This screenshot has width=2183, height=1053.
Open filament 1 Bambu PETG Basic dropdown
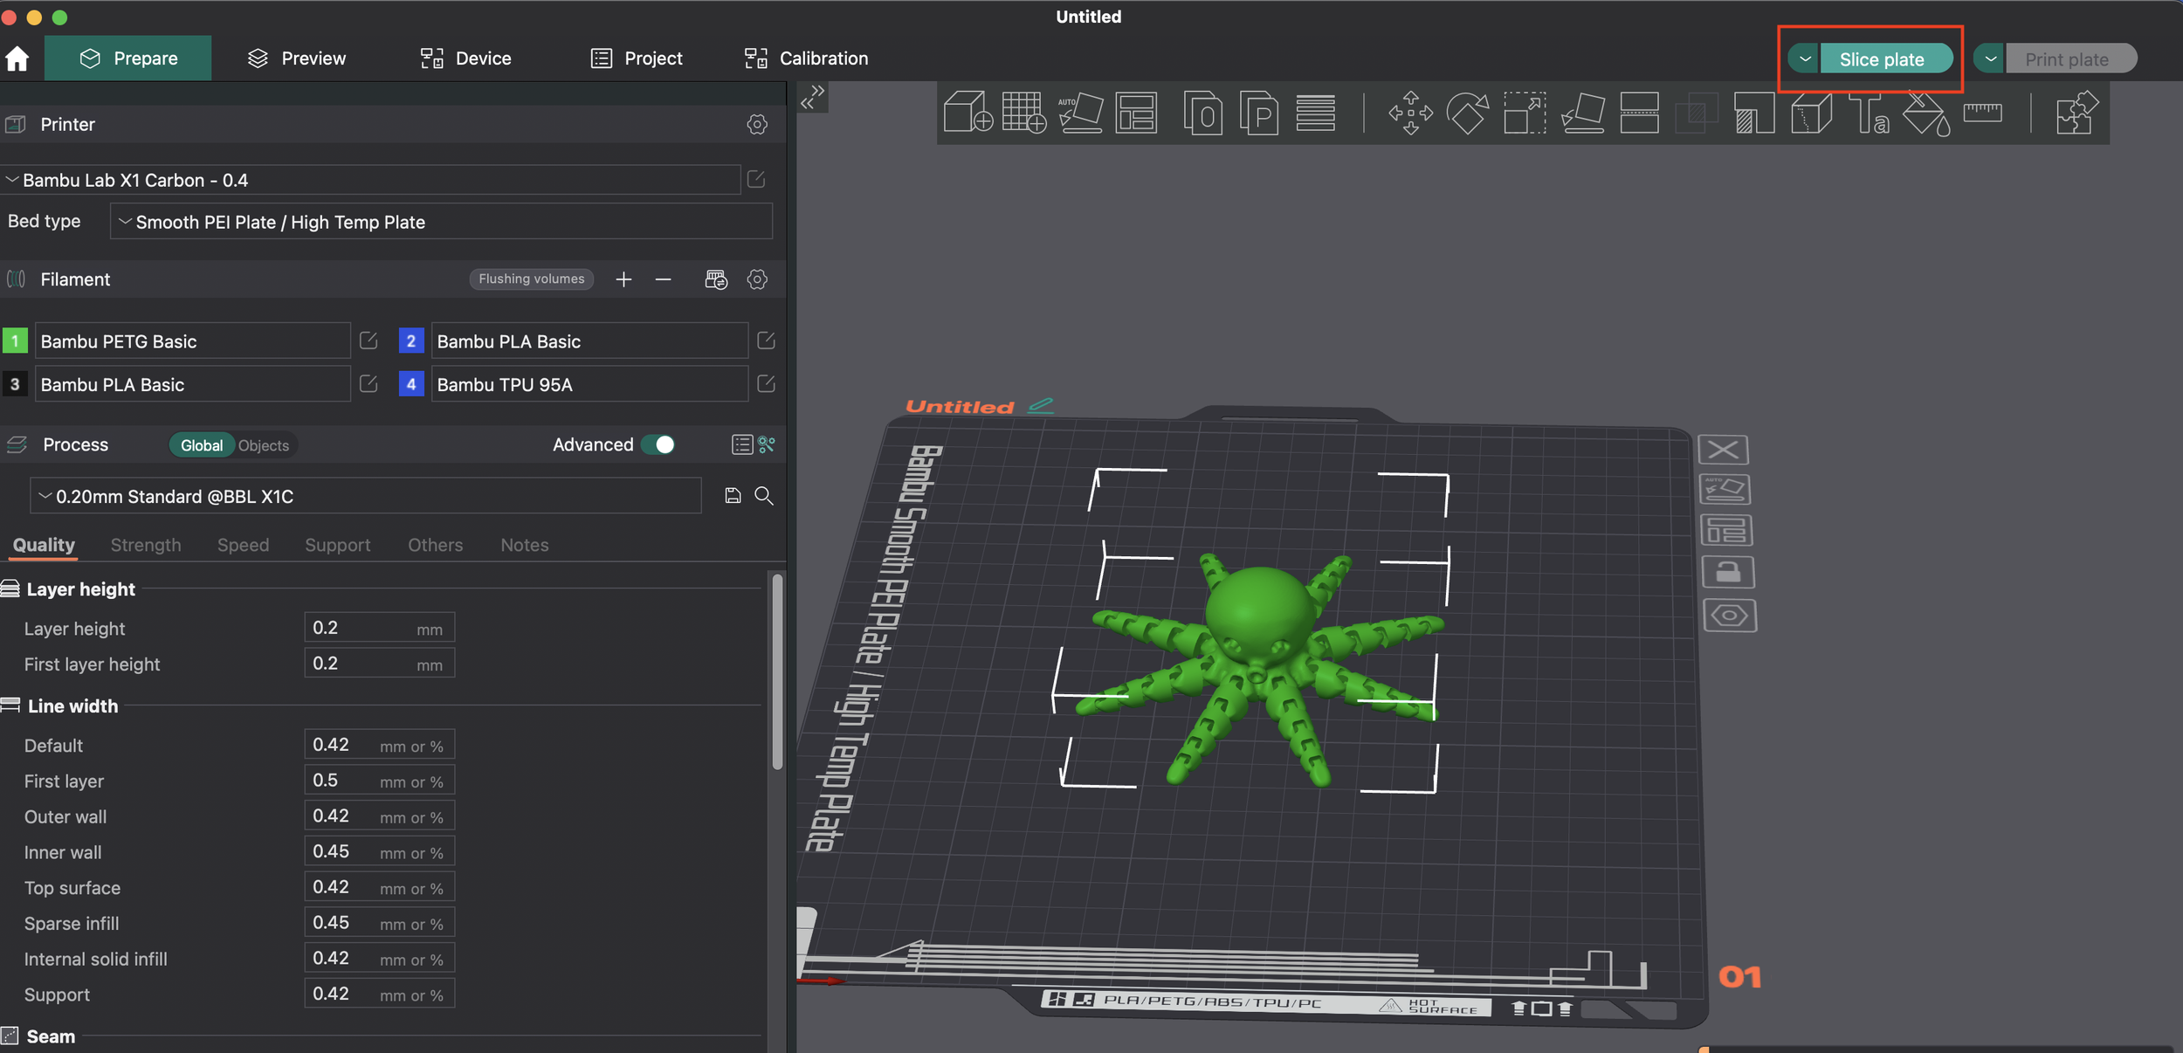[x=192, y=341]
